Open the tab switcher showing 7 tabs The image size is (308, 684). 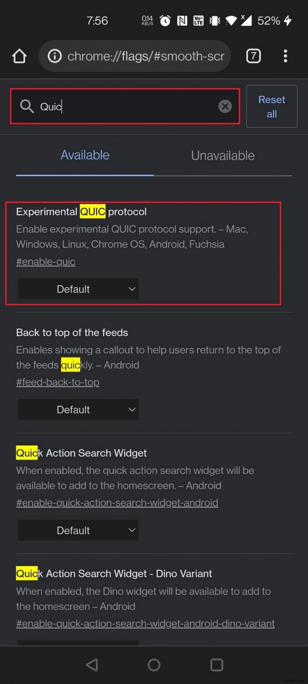(x=253, y=56)
